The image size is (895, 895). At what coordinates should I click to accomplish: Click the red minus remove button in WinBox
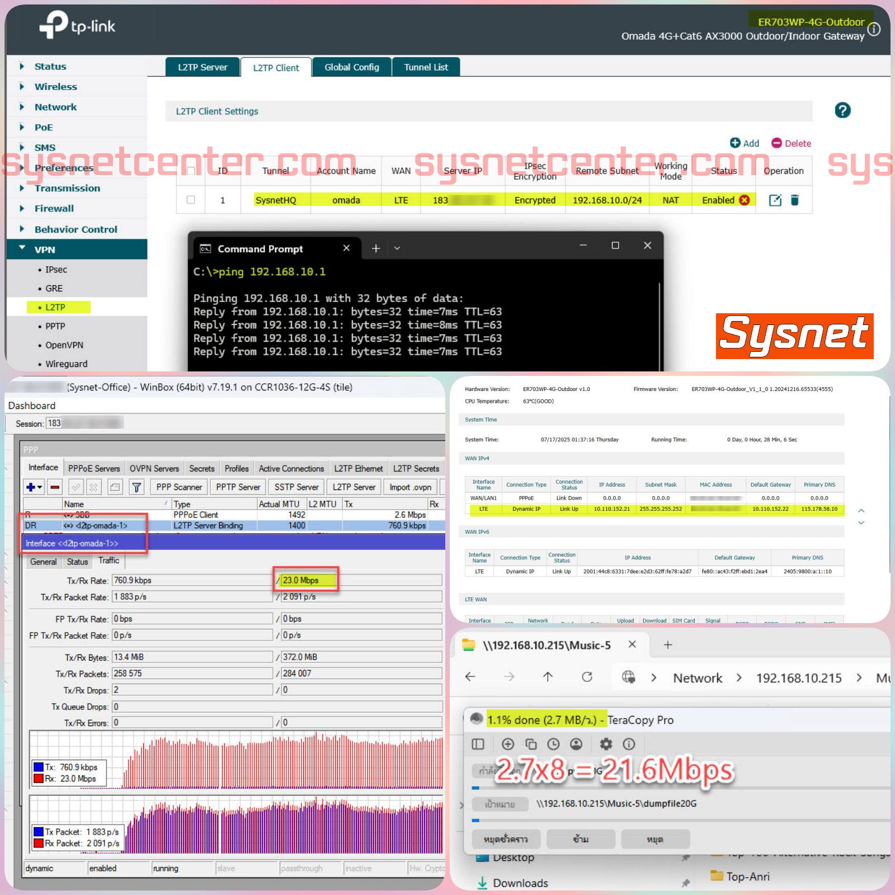[x=55, y=487]
